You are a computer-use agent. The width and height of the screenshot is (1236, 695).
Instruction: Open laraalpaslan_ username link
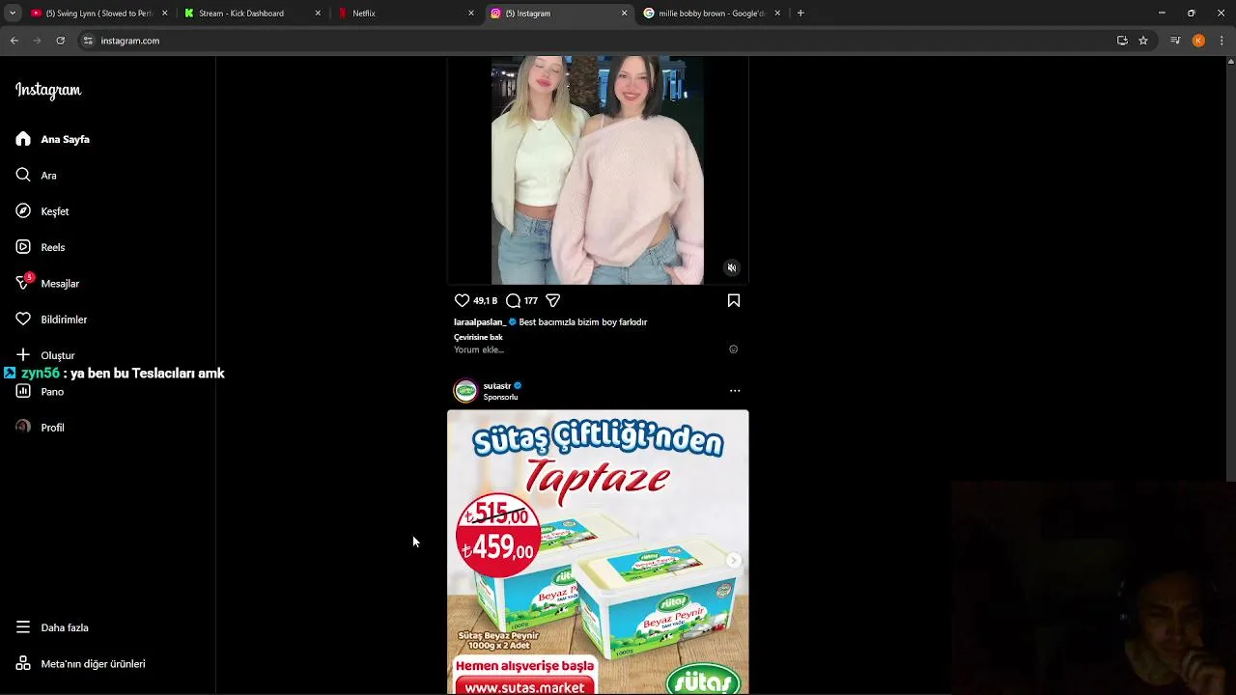pyautogui.click(x=479, y=321)
